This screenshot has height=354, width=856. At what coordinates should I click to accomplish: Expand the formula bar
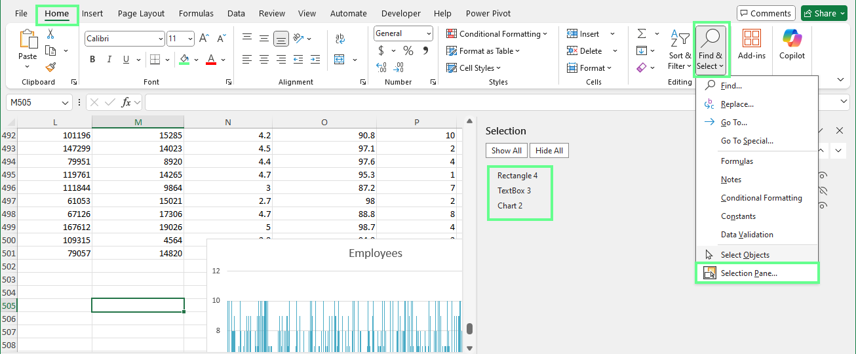pyautogui.click(x=844, y=102)
